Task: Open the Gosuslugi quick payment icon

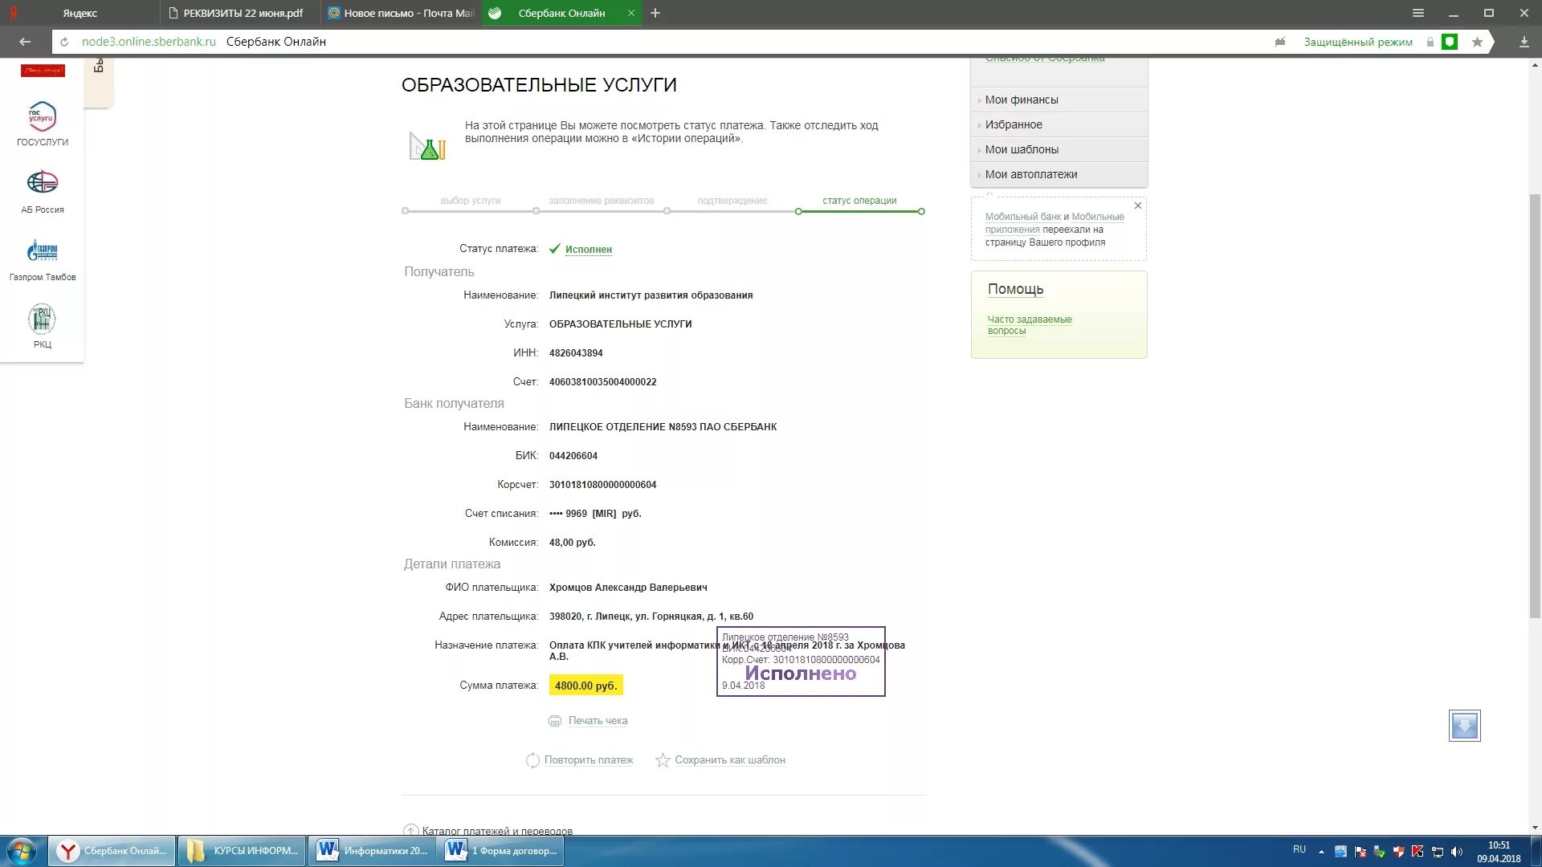Action: [43, 116]
